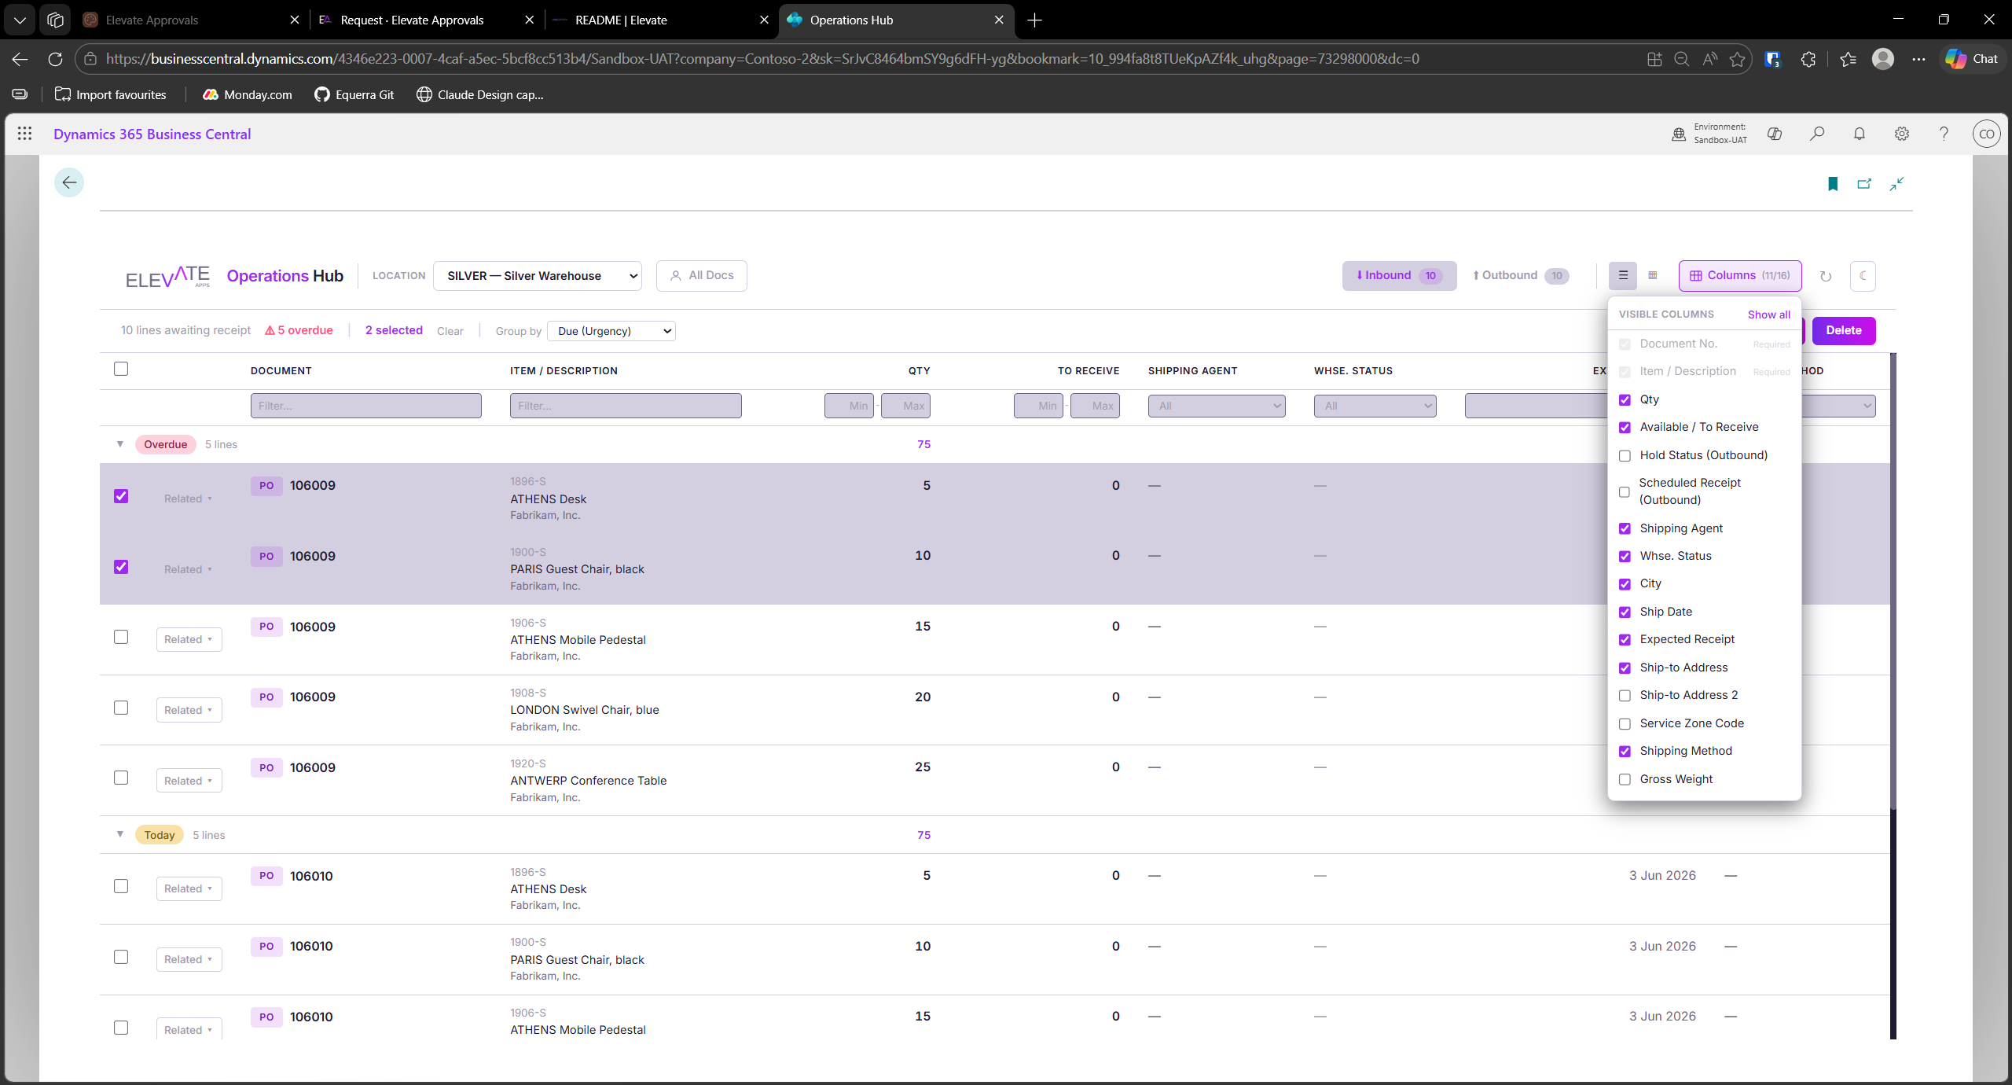Switch to grid view layout icon
This screenshot has height=1085, width=2012.
click(1653, 276)
